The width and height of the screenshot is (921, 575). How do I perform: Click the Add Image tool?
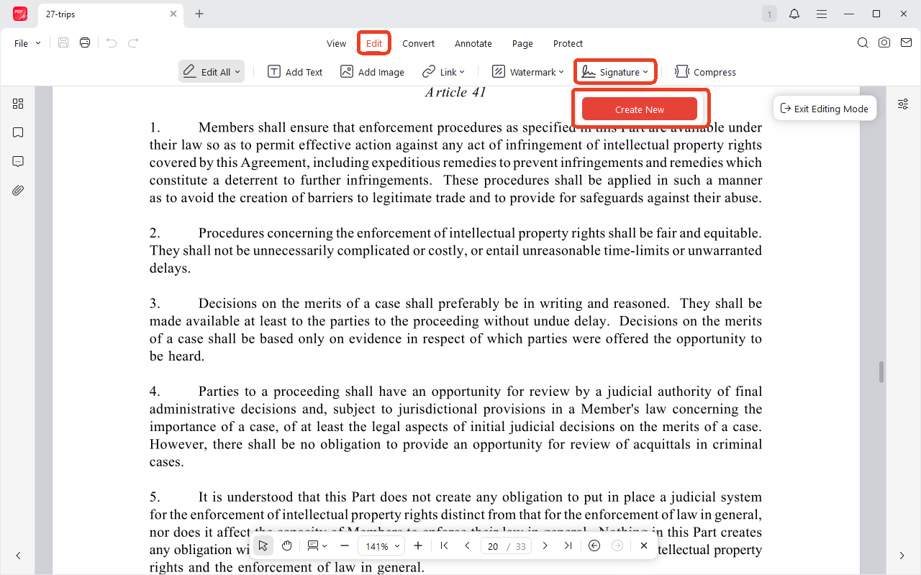373,72
